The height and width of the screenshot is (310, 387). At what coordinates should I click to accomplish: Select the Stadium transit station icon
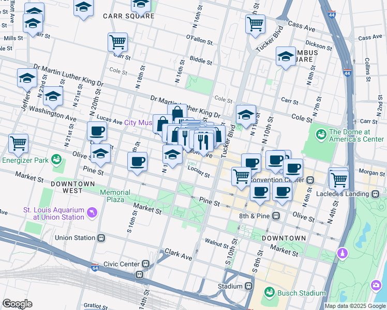(x=248, y=286)
